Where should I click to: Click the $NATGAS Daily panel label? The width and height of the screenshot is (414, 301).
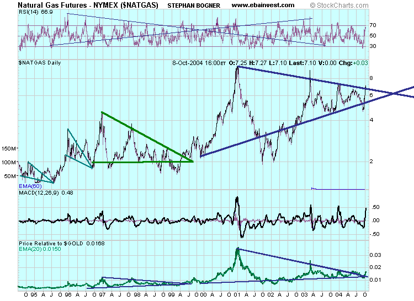(x=40, y=63)
